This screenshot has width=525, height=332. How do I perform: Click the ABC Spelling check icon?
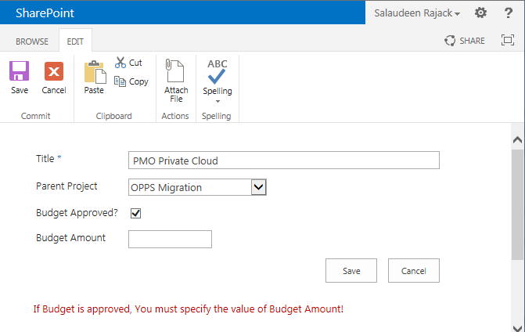coord(218,71)
